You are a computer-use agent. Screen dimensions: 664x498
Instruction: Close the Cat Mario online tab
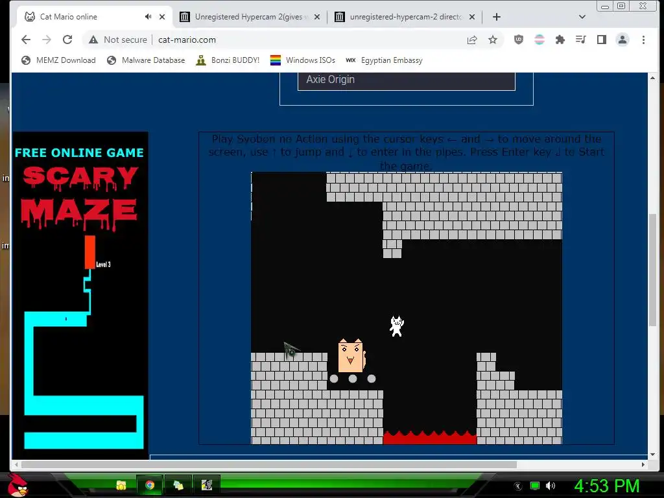click(x=162, y=17)
